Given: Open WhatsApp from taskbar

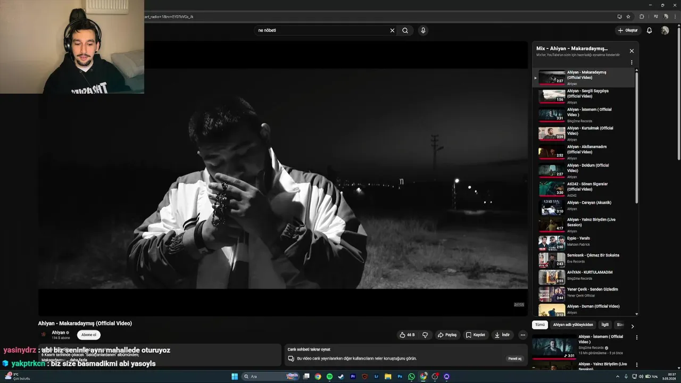Looking at the screenshot, I should (x=411, y=377).
